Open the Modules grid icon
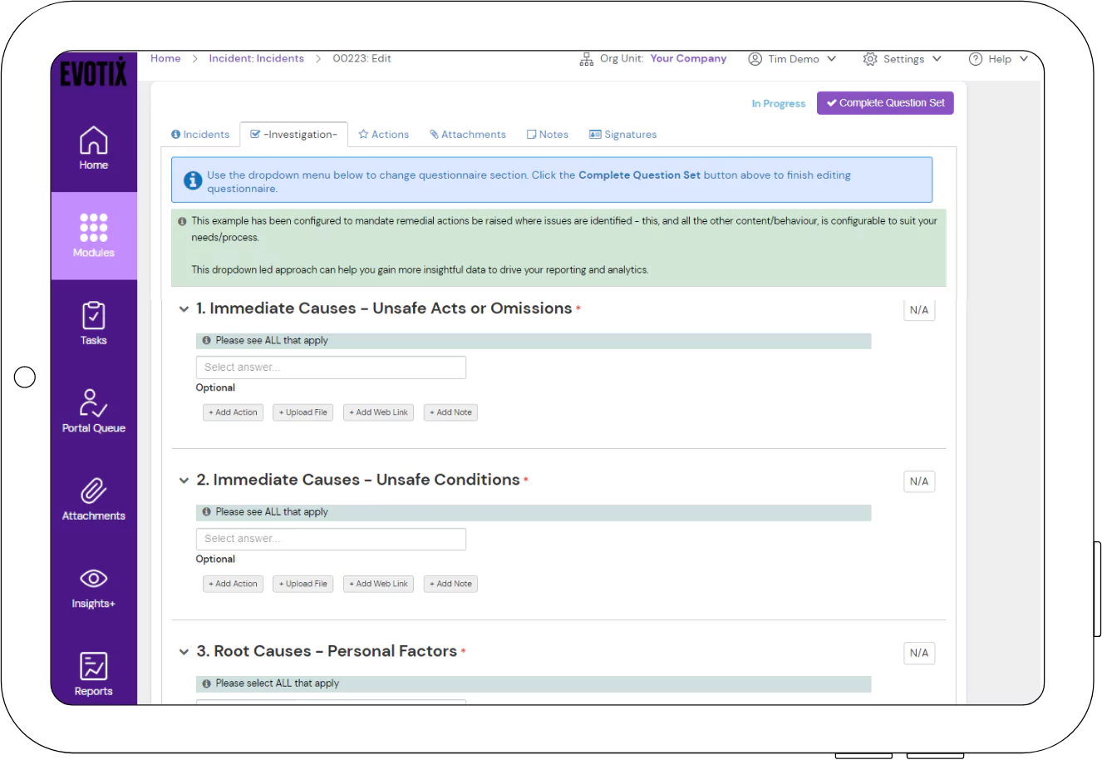This screenshot has height=760, width=1102. (x=94, y=227)
